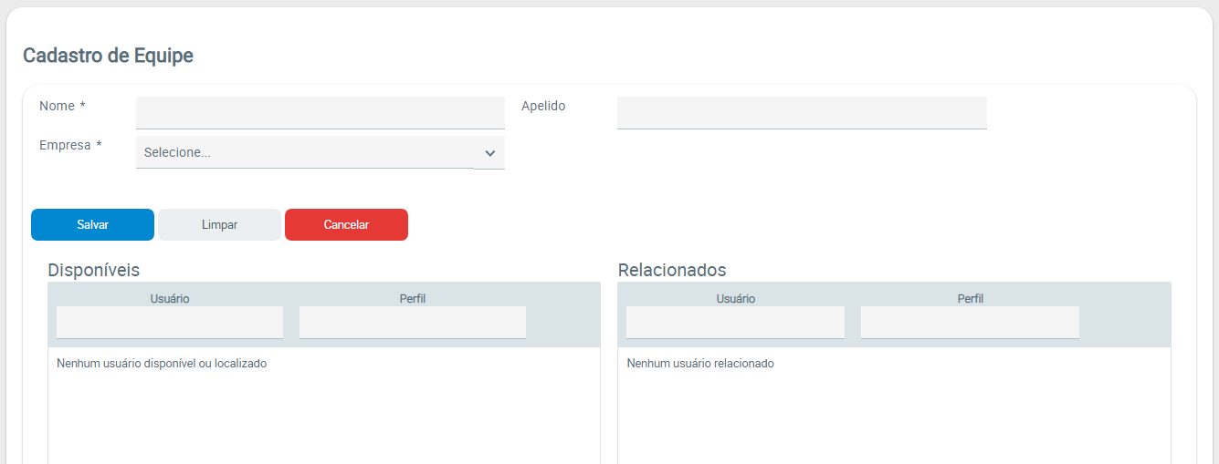Open the Empresa 'Selecione...' dropdown

306,153
